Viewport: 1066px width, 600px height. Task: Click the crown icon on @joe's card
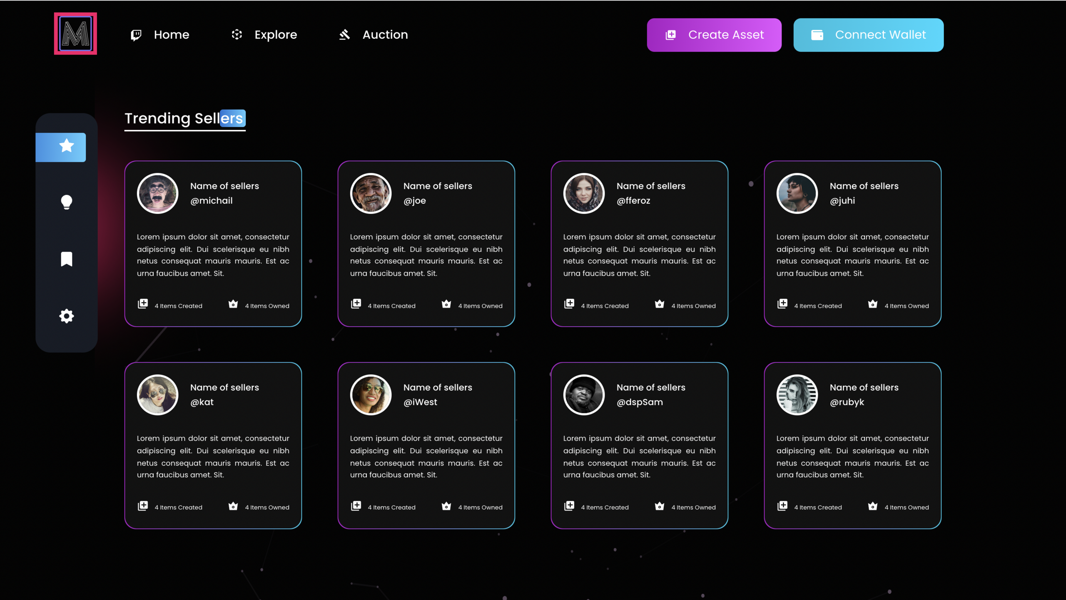(446, 304)
